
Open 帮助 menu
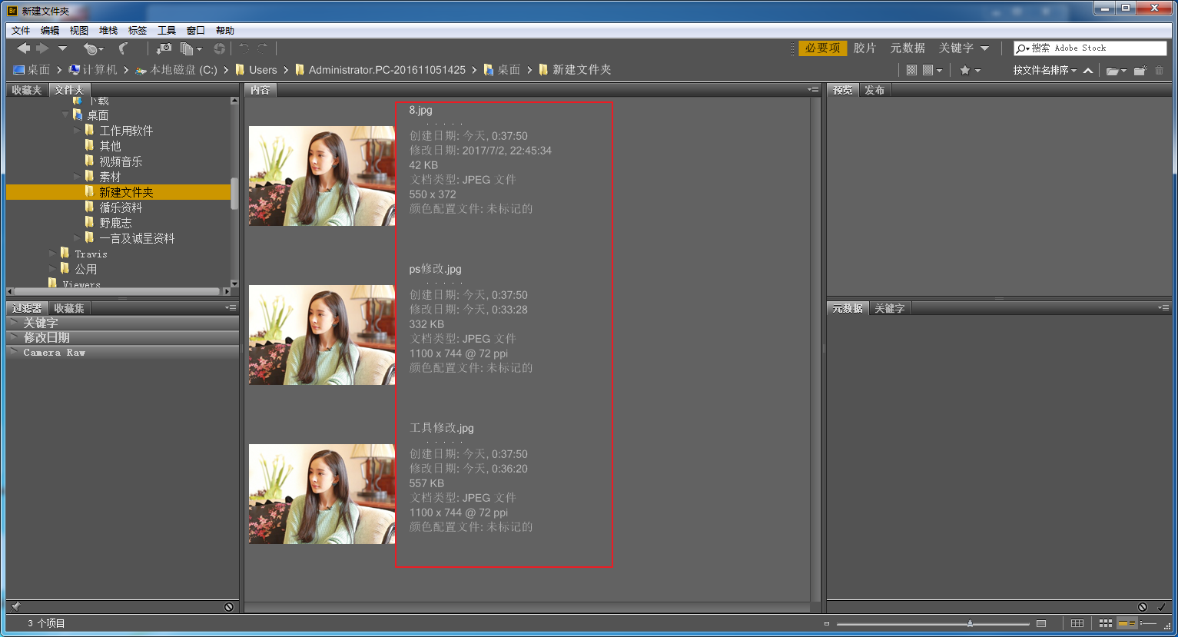point(225,31)
